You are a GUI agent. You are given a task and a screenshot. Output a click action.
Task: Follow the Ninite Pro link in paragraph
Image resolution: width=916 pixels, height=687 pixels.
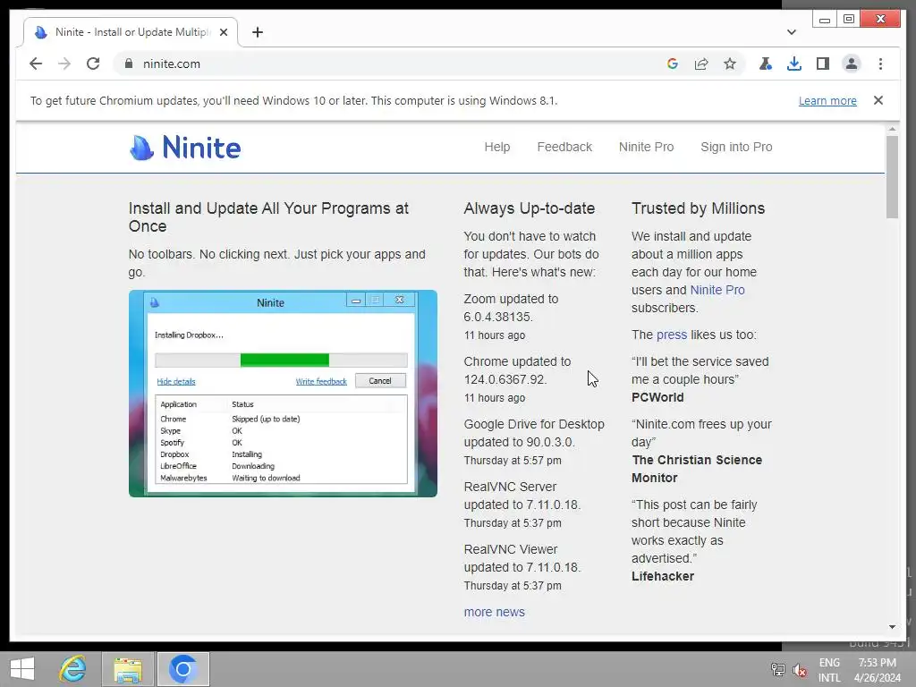click(x=717, y=290)
